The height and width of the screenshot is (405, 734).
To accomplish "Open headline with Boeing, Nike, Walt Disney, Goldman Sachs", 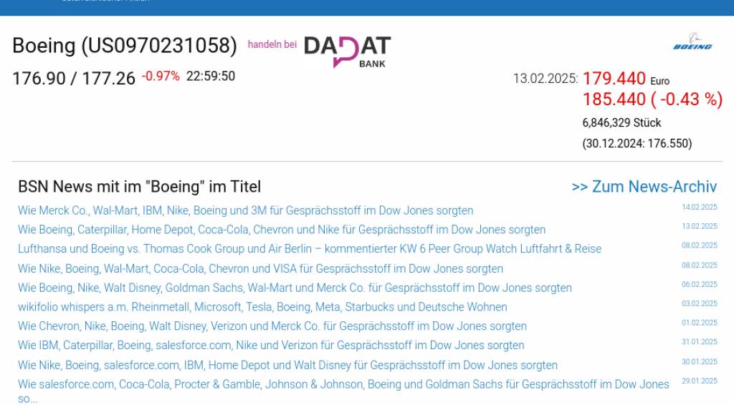I will pyautogui.click(x=295, y=288).
